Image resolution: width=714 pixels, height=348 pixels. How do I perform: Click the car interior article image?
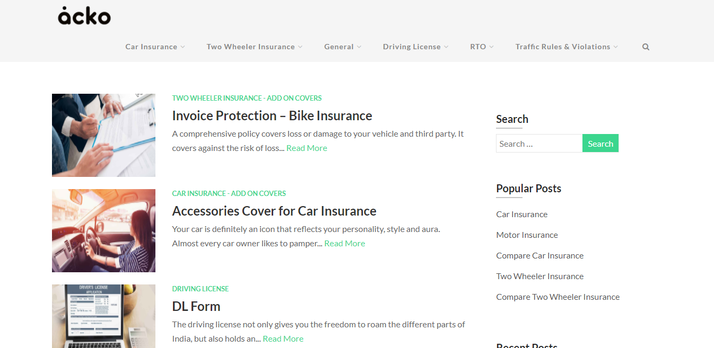tap(103, 230)
